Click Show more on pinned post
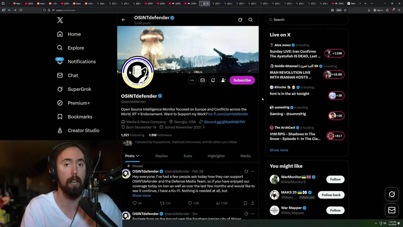Image resolution: width=403 pixels, height=227 pixels. tap(141, 195)
